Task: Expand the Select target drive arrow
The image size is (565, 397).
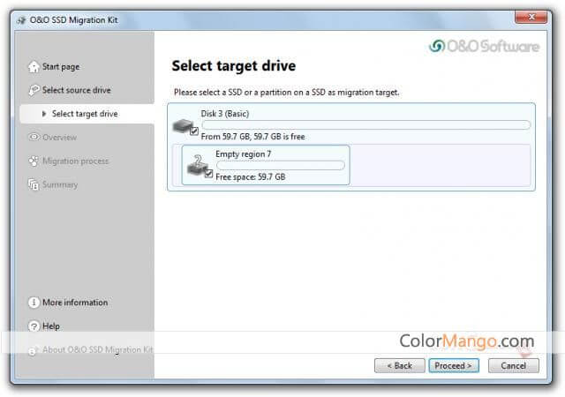Action: click(44, 114)
